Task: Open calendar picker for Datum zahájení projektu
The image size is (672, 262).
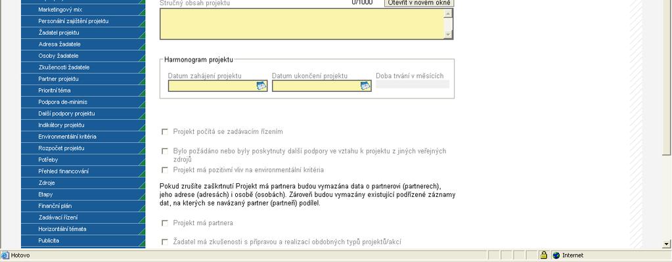Action: (x=261, y=86)
